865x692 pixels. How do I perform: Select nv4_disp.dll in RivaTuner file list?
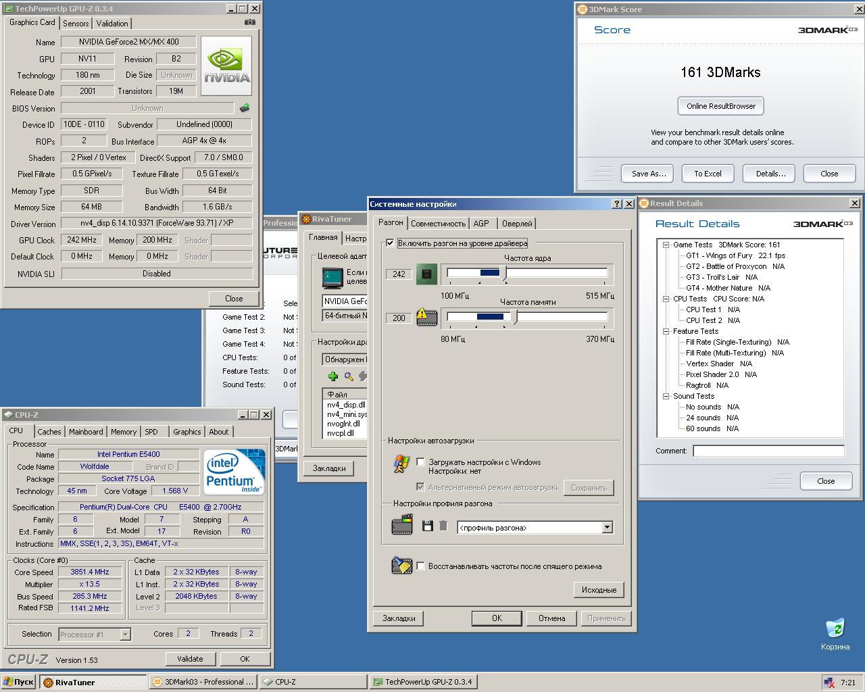pyautogui.click(x=346, y=405)
